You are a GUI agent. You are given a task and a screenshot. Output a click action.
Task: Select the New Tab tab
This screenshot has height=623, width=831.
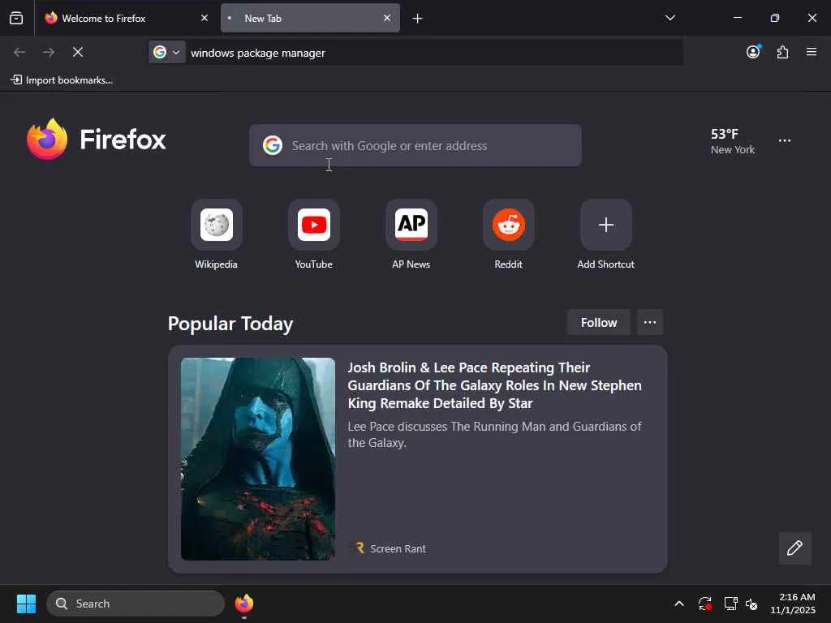(x=311, y=18)
